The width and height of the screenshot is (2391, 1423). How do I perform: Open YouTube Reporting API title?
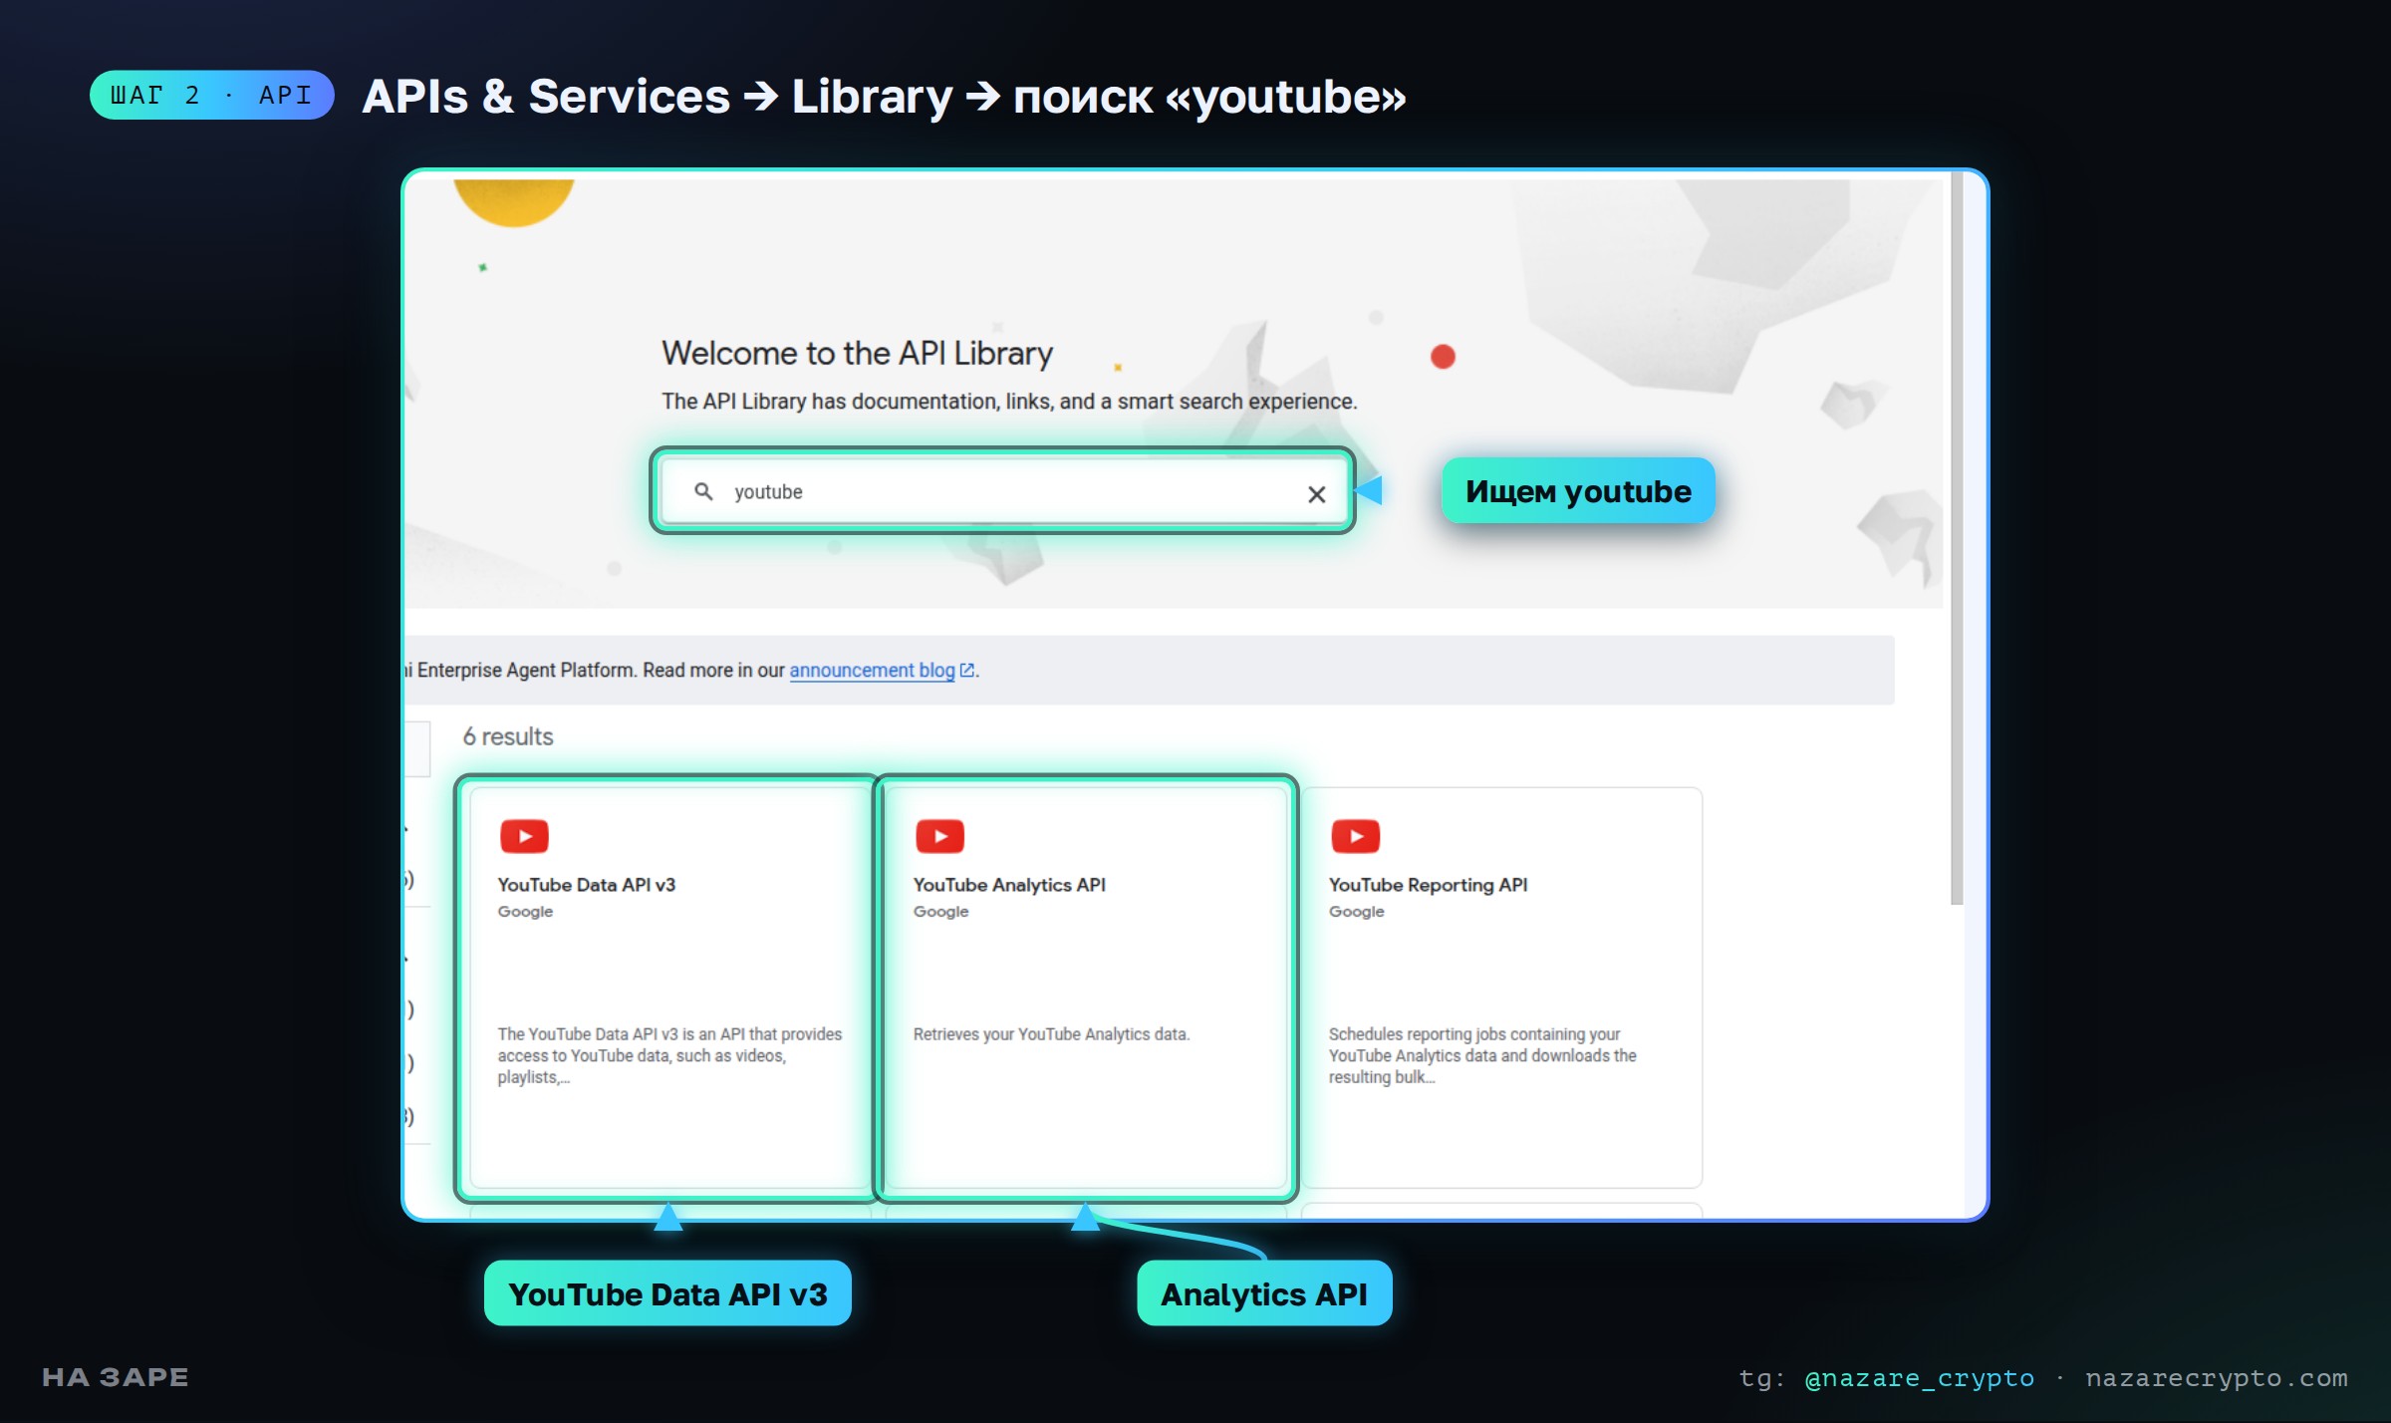click(x=1428, y=885)
